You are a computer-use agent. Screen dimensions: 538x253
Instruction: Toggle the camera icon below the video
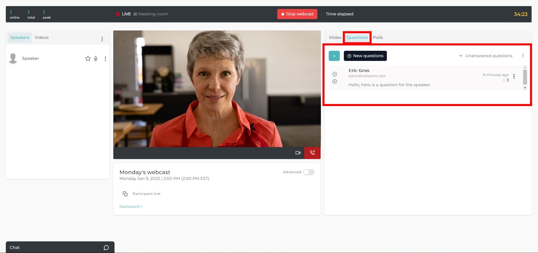[298, 153]
